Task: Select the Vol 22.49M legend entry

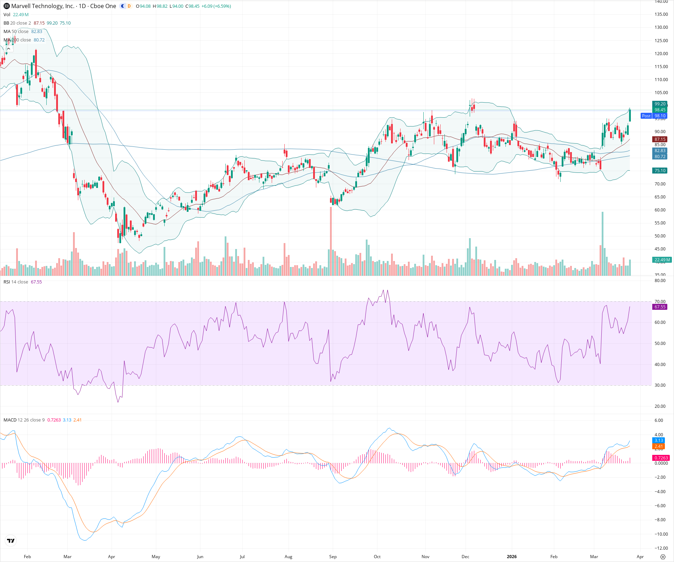Action: click(16, 15)
